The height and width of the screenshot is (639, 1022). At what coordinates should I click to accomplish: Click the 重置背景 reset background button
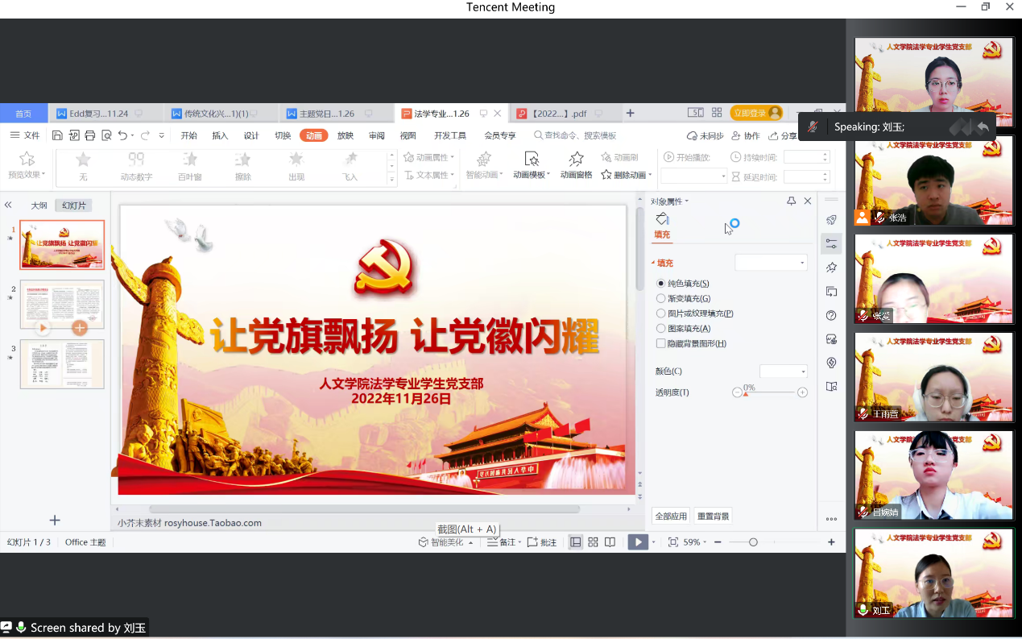(713, 516)
